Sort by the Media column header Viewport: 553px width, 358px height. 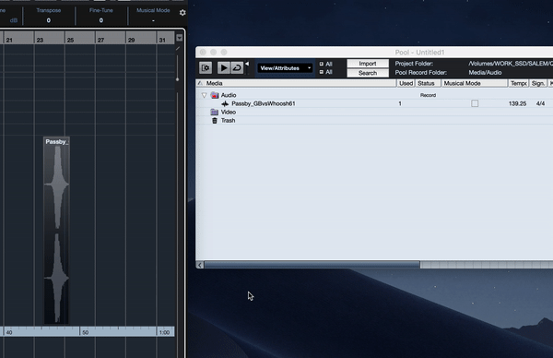point(296,83)
